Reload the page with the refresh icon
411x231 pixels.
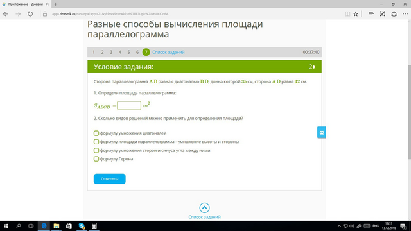pyautogui.click(x=30, y=14)
